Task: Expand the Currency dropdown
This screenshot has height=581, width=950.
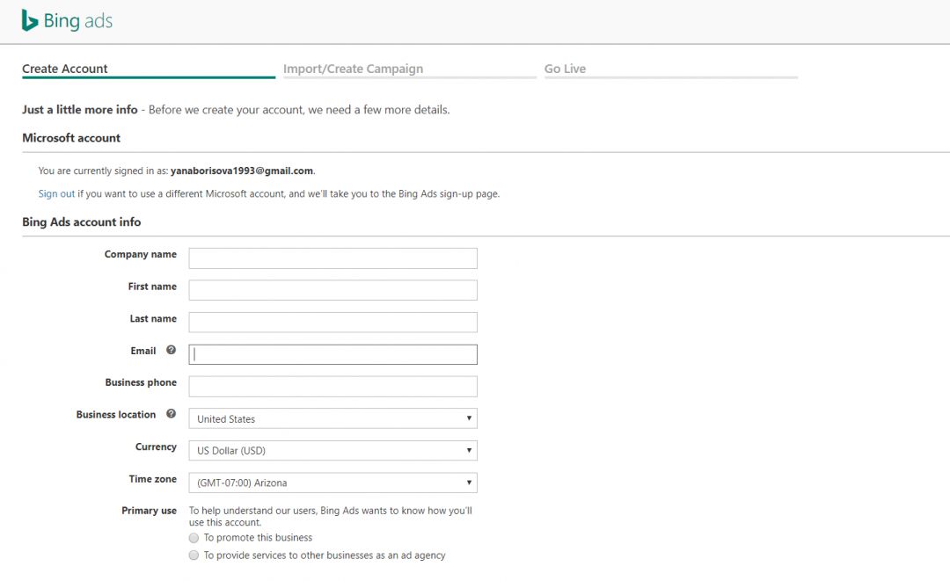Action: click(x=332, y=451)
